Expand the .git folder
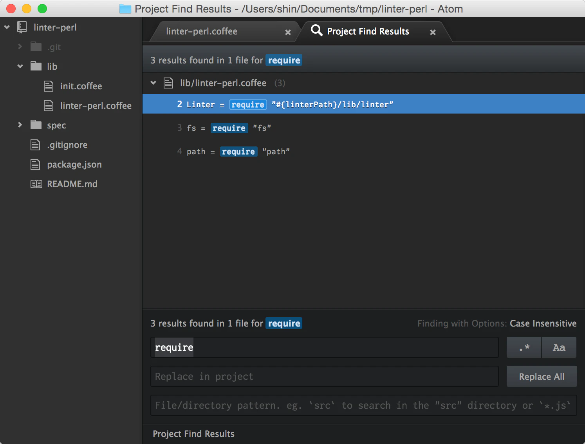585x444 pixels. pos(20,47)
